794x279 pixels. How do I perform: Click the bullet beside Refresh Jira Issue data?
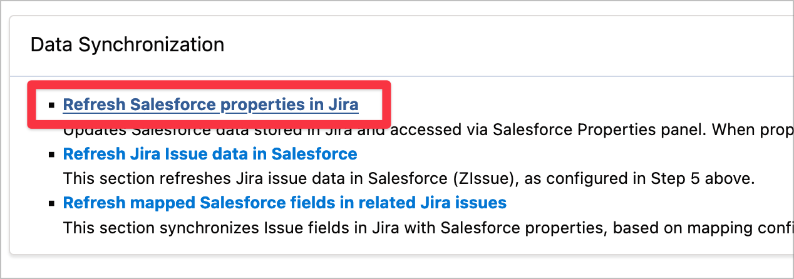52,155
